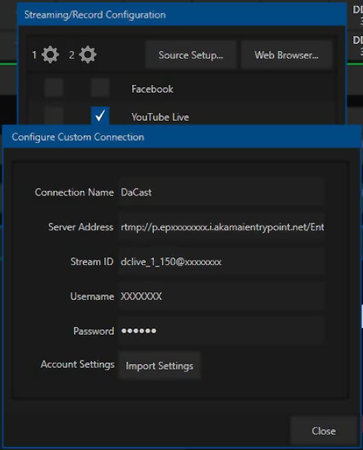The width and height of the screenshot is (363, 450).
Task: Select the YouTube Live destination label
Action: (160, 117)
